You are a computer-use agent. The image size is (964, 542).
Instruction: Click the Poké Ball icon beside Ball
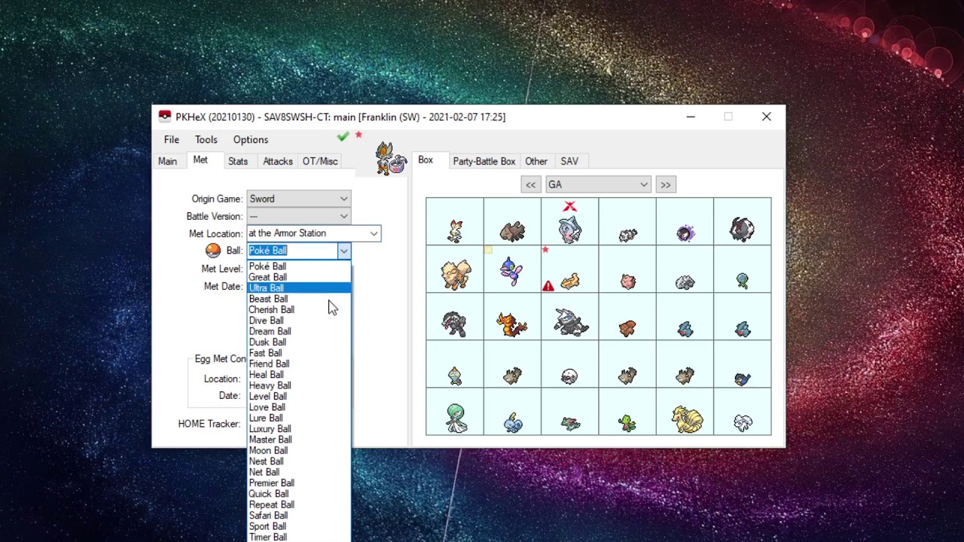tap(213, 250)
